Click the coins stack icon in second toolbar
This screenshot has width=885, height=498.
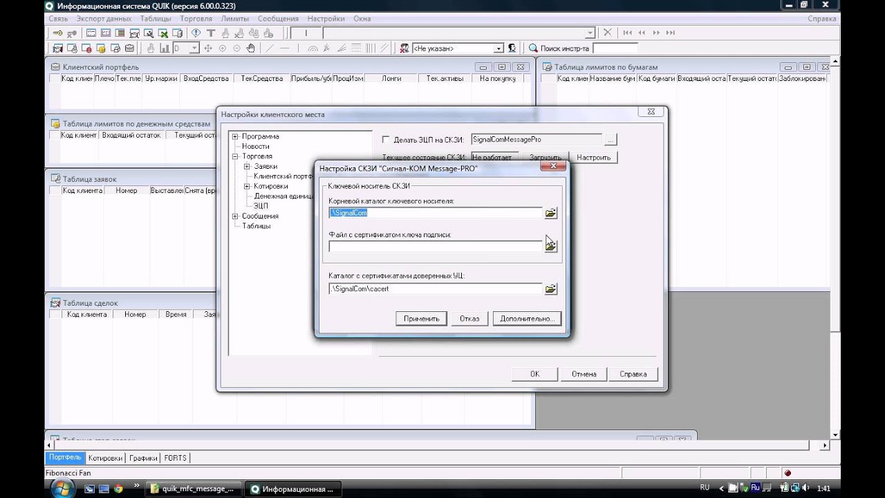(x=101, y=48)
